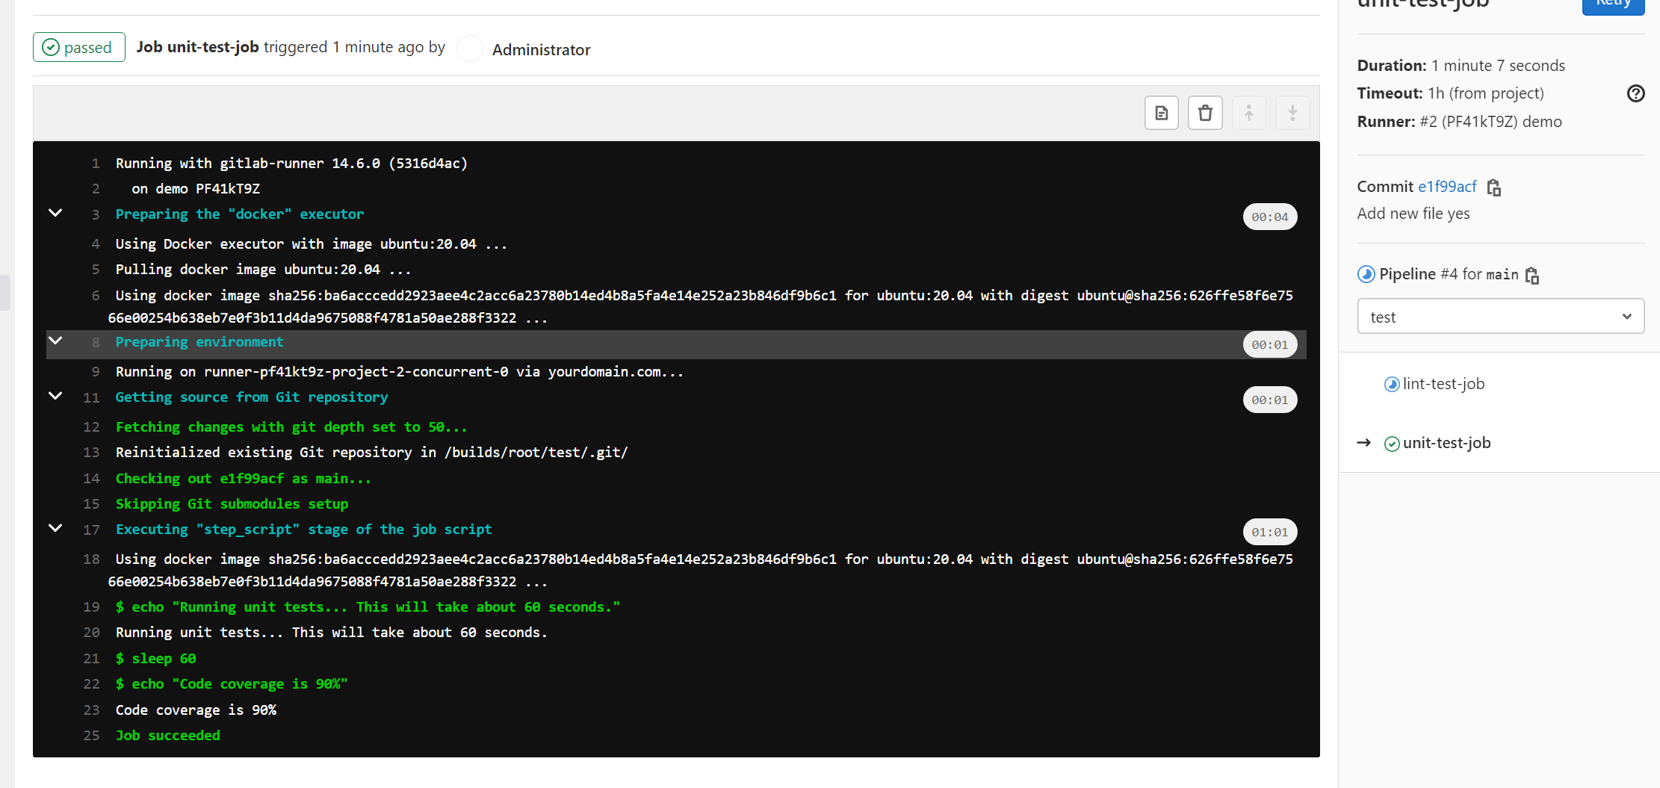This screenshot has width=1660, height=788.
Task: Open the test stage dropdown
Action: [x=1499, y=316]
